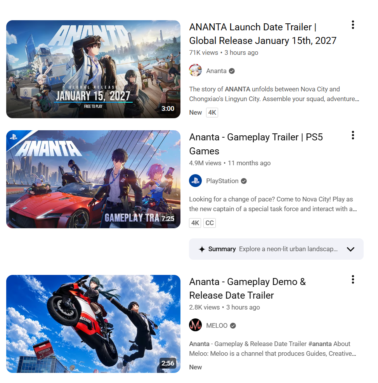Open Ananta PS5 Gameplay Trailer thumbnail
Screen dimensions: 378x383
click(93, 179)
